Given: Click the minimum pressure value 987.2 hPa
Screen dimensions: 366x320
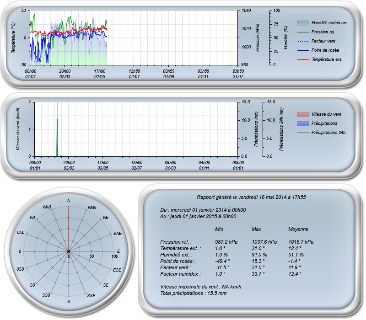Looking at the screenshot, I should (226, 242).
